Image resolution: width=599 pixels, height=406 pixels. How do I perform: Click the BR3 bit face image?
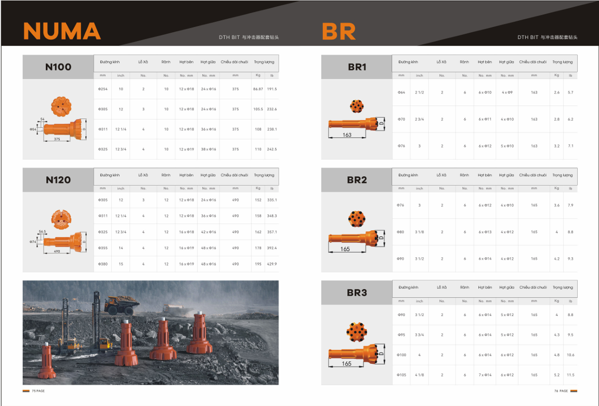357,332
